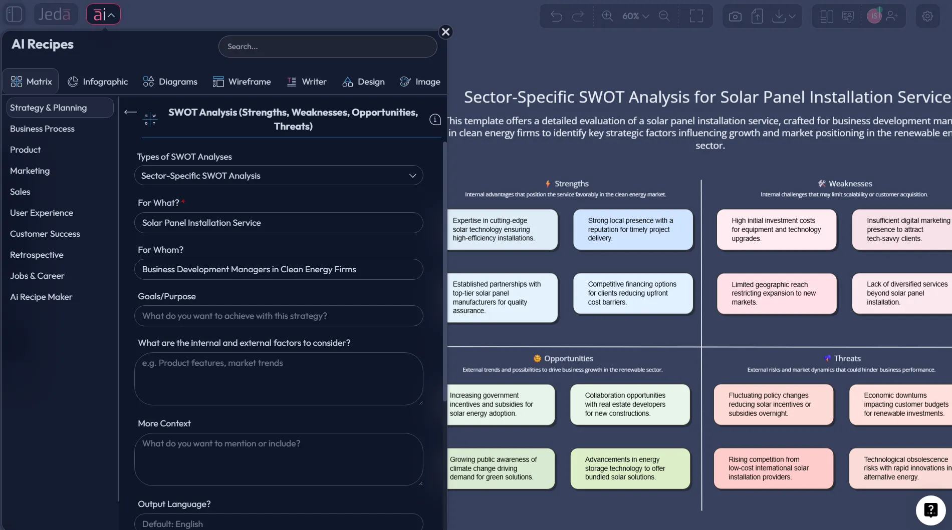
Task: Expand the download options chevron
Action: click(792, 16)
